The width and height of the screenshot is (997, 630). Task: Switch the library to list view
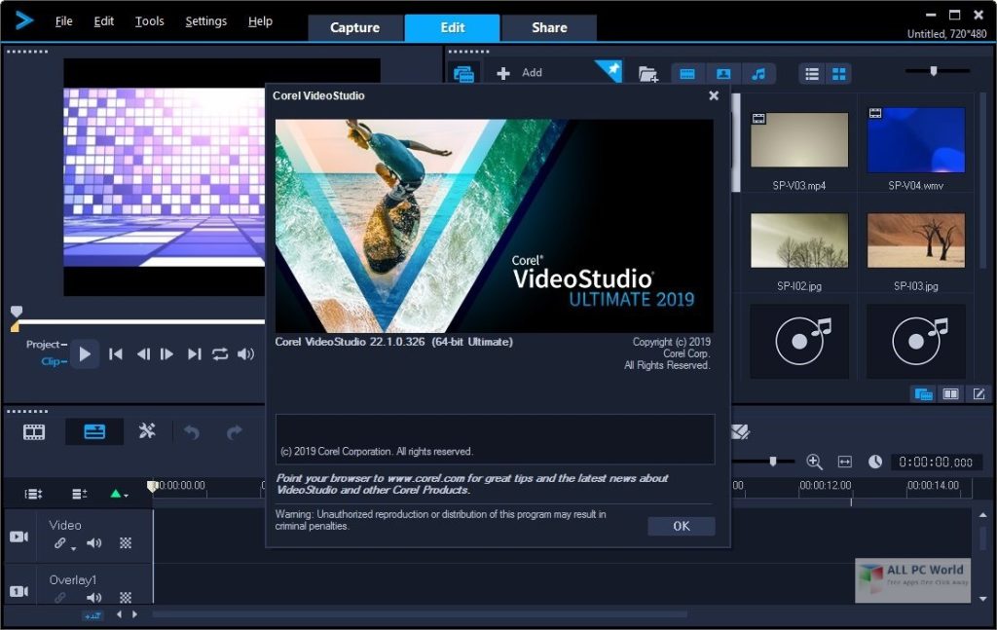pyautogui.click(x=812, y=74)
